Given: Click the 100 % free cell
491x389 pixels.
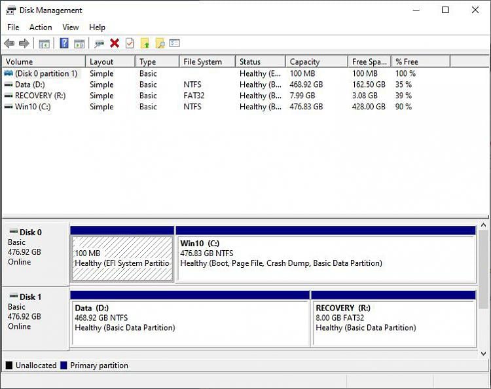Looking at the screenshot, I should [405, 73].
